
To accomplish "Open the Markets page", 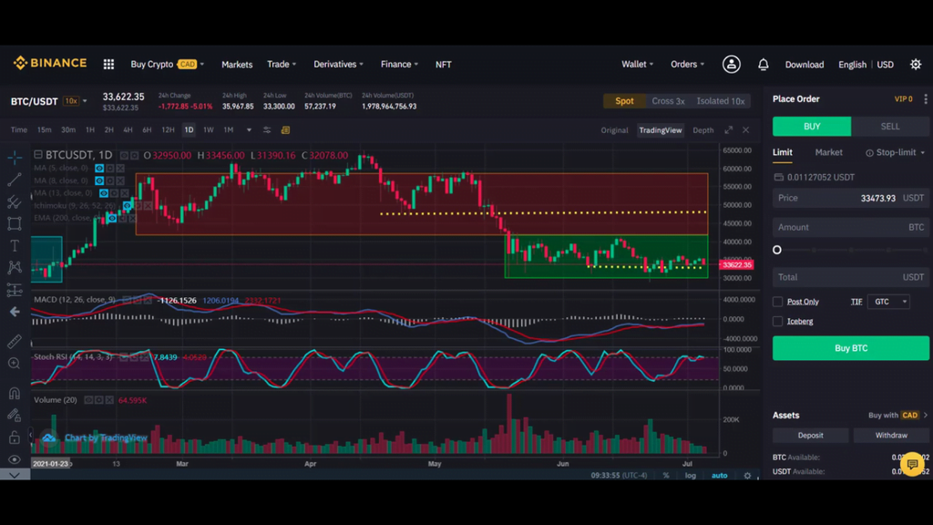I will pos(237,65).
